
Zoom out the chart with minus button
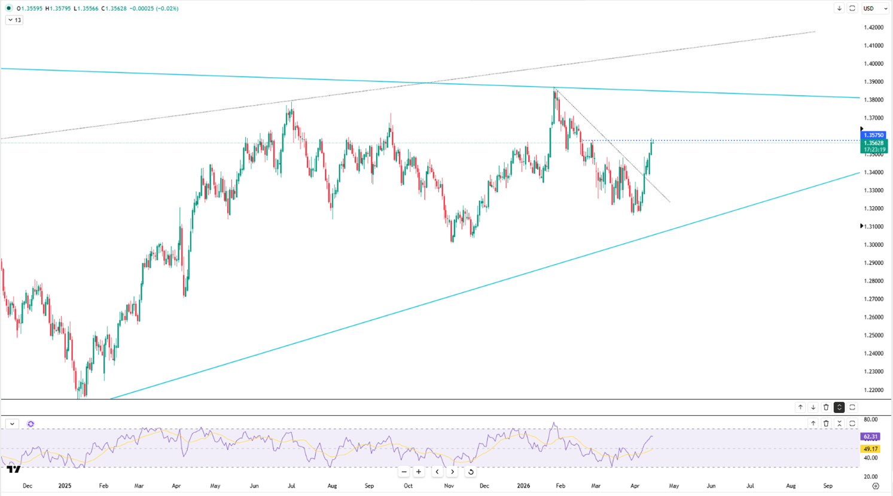click(x=404, y=472)
